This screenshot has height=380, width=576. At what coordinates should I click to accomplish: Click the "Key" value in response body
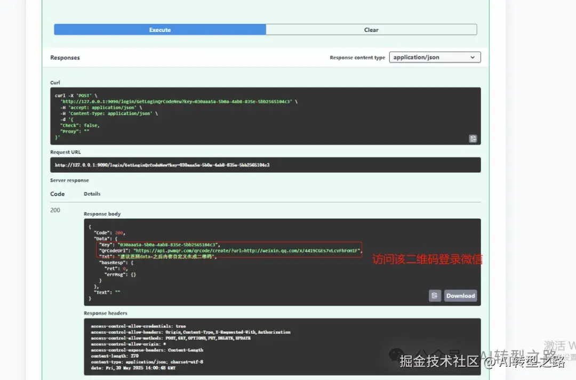168,245
